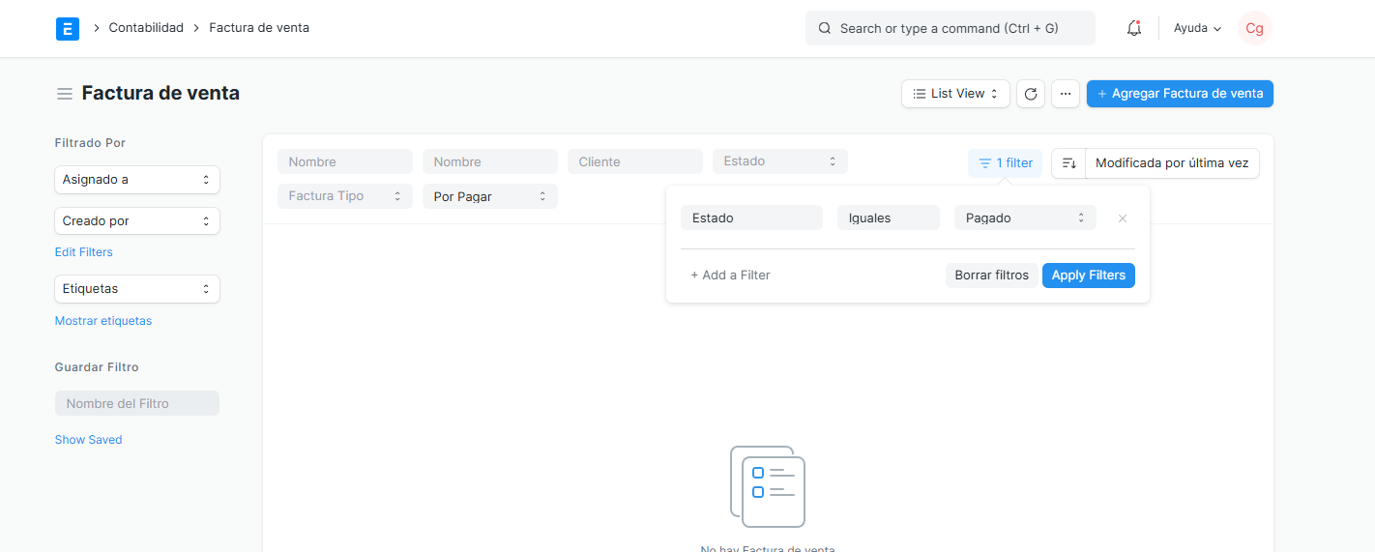The width and height of the screenshot is (1375, 552).
Task: Refresh the invoice list
Action: (x=1031, y=94)
